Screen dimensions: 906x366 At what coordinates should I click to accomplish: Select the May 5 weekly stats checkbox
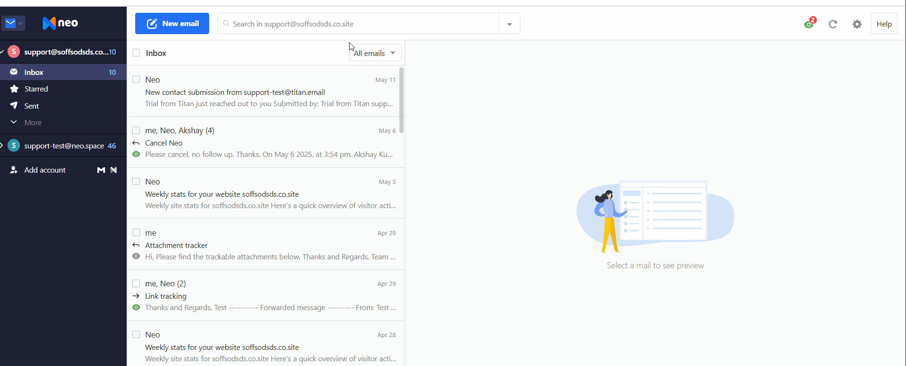(136, 182)
